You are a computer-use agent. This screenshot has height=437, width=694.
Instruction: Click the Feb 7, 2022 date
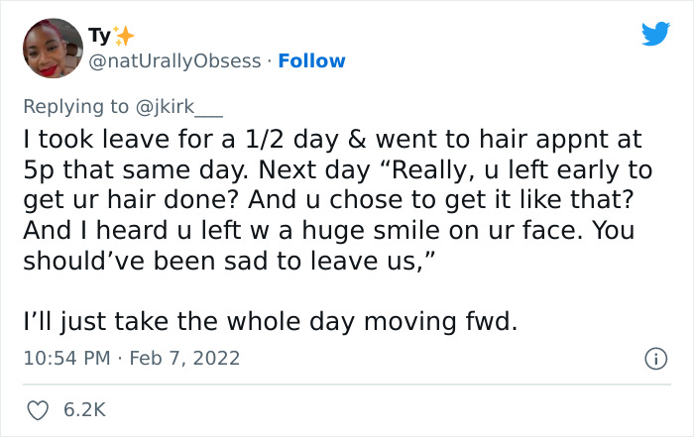click(x=183, y=357)
